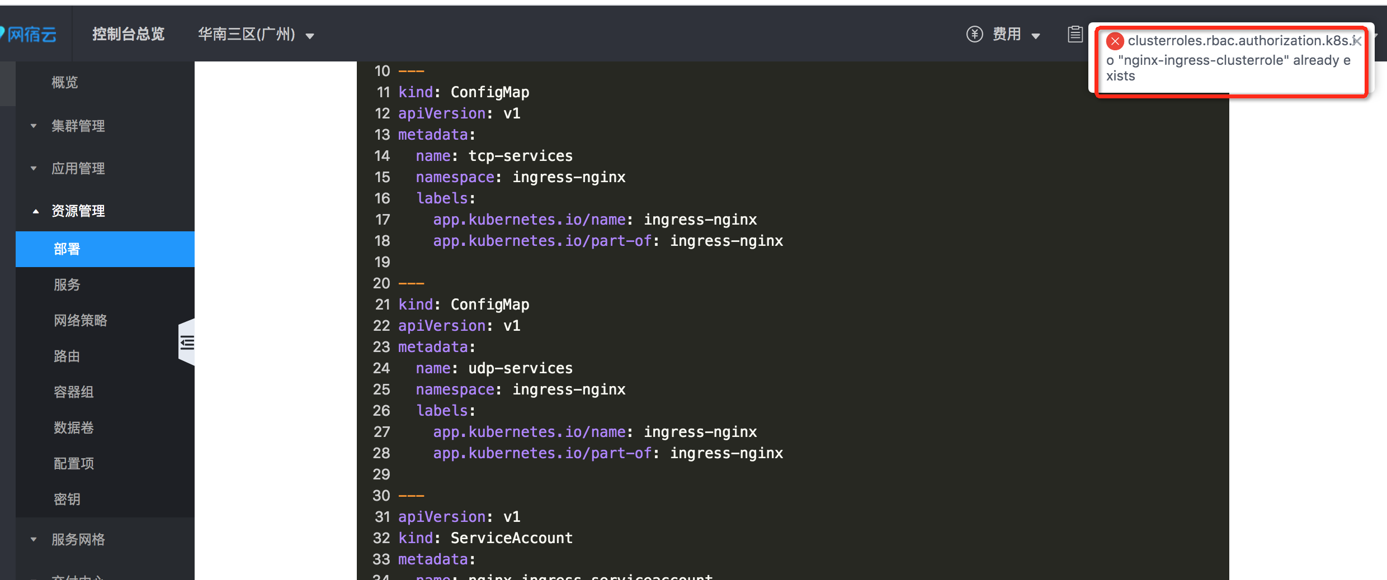The height and width of the screenshot is (580, 1387).
Task: Expand the 集群管理 menu section
Action: click(x=78, y=126)
